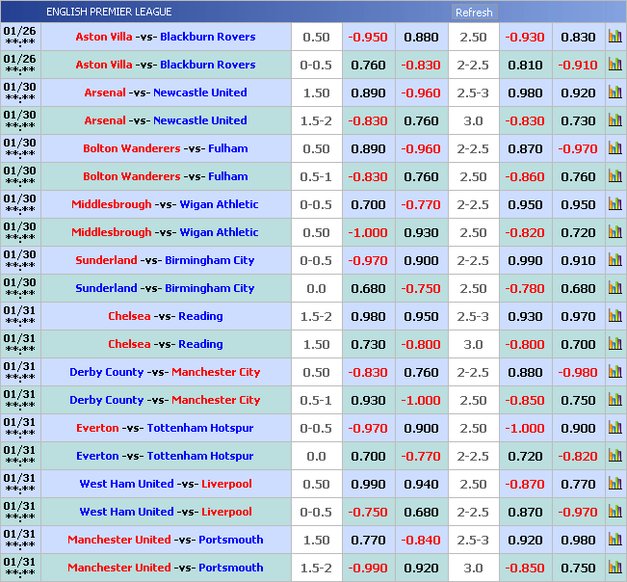Open chart for Manchester United 1.5-2 handicap row
The image size is (627, 582).
(x=614, y=568)
